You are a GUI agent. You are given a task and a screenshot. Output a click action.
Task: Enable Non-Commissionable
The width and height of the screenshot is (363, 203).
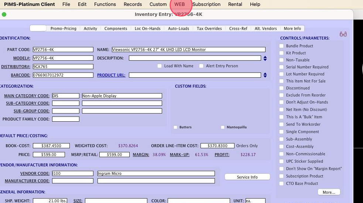tap(281, 154)
